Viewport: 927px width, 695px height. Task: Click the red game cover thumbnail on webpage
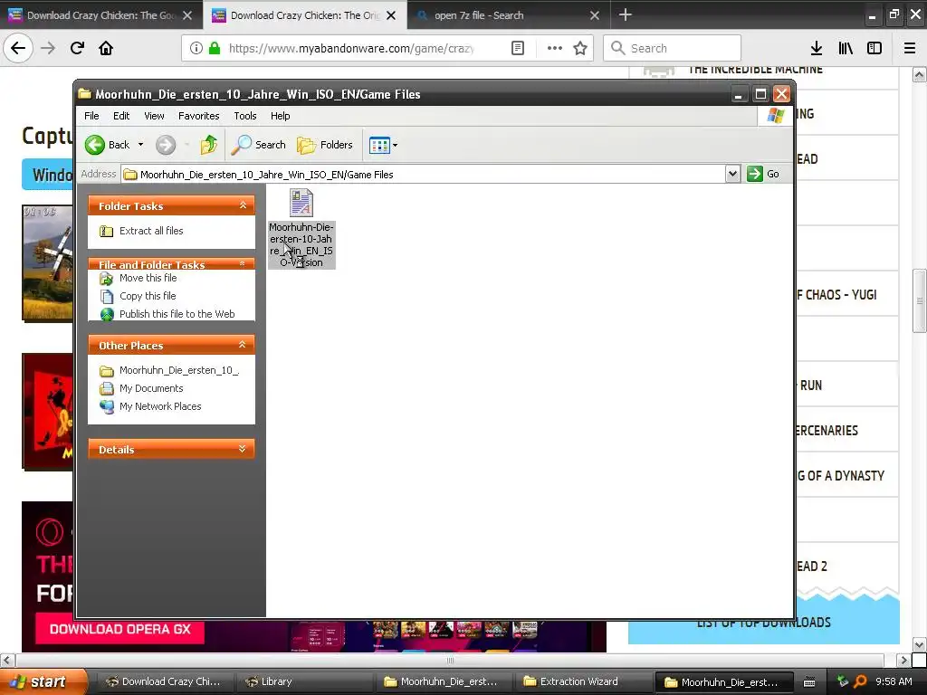point(48,411)
